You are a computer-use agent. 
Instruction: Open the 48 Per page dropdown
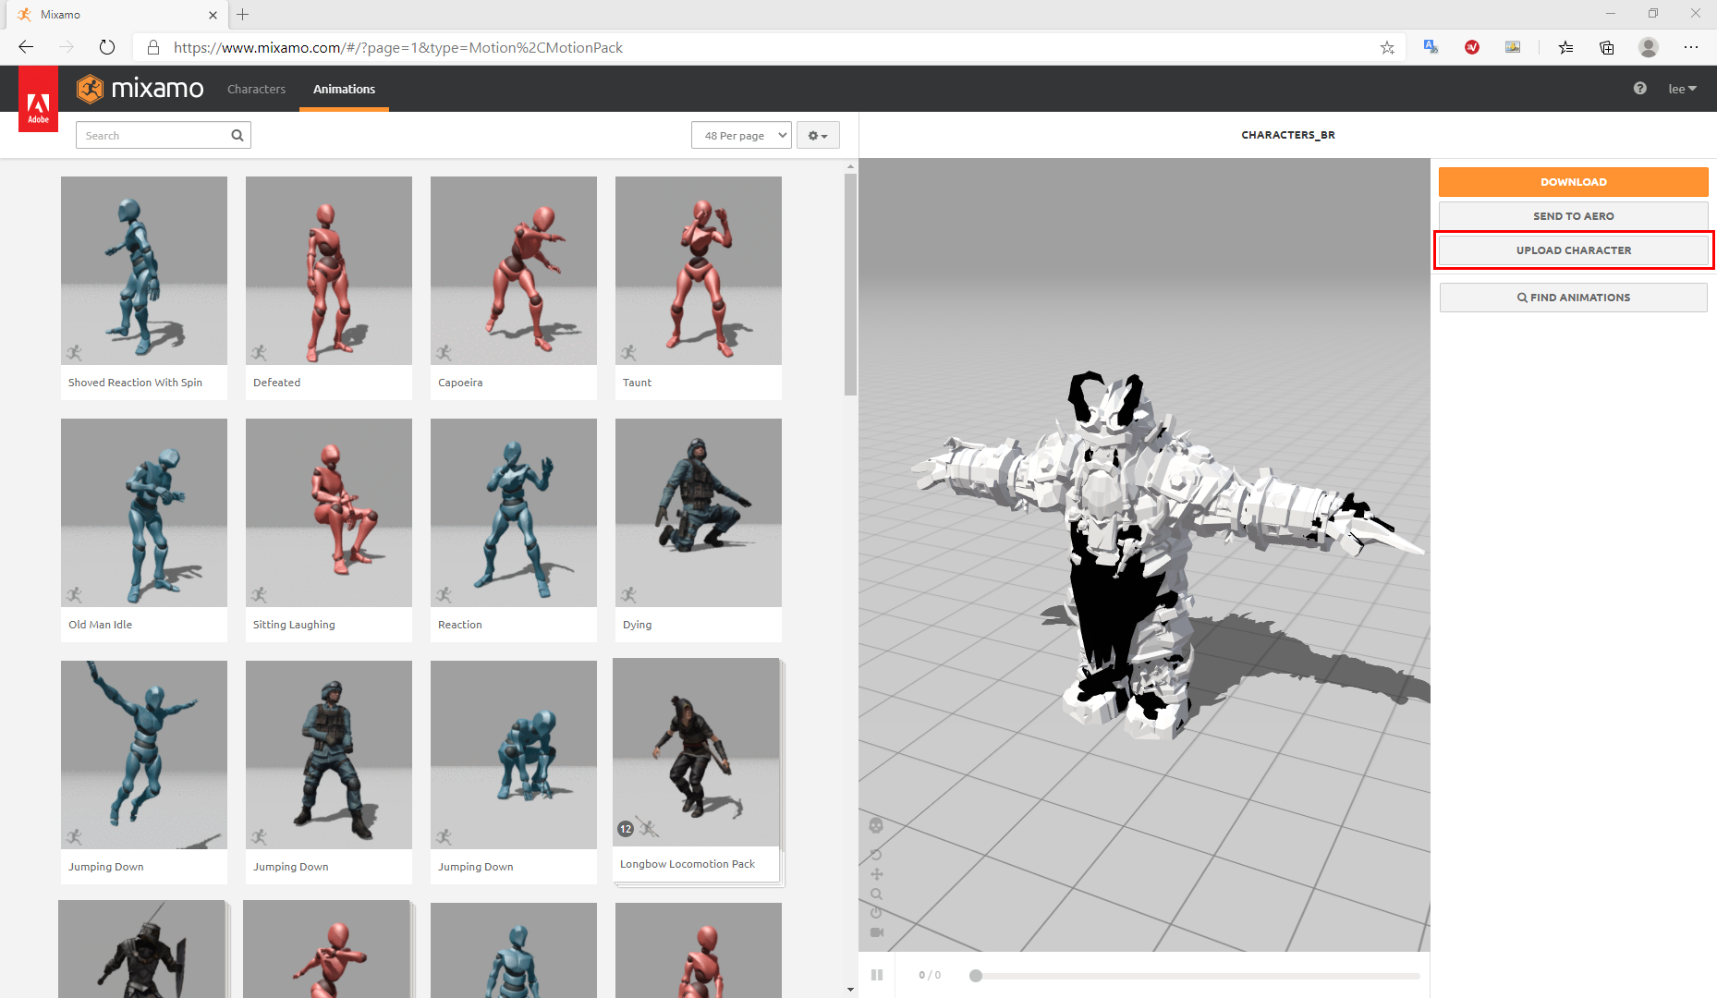(x=741, y=135)
